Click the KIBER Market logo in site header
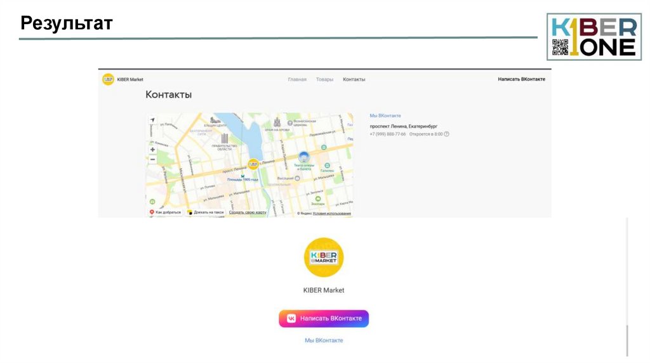The image size is (650, 364). (108, 79)
